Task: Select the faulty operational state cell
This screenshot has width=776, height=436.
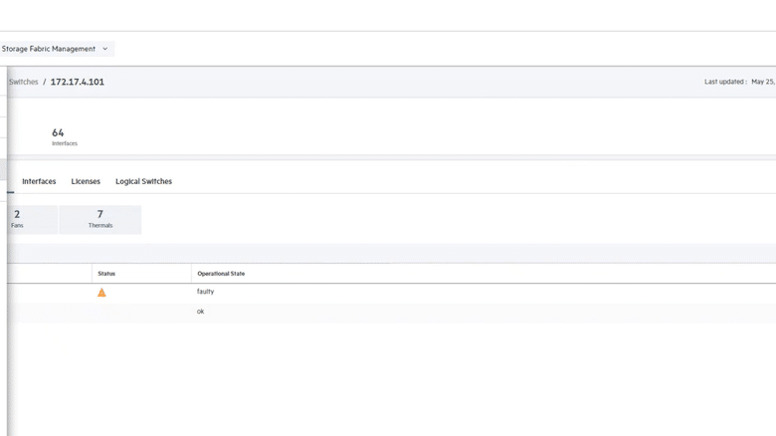Action: click(205, 292)
